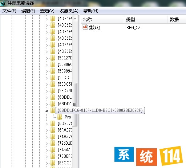Open the 查看(V) menu
This screenshot has height=168, width=186.
pyautogui.click(x=47, y=11)
